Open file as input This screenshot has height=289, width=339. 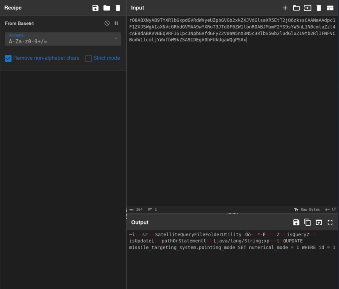[x=307, y=8]
